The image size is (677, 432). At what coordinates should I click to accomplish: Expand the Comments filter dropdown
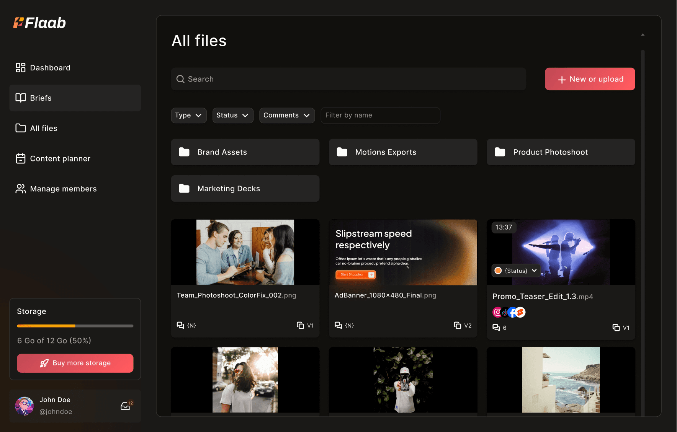[287, 115]
